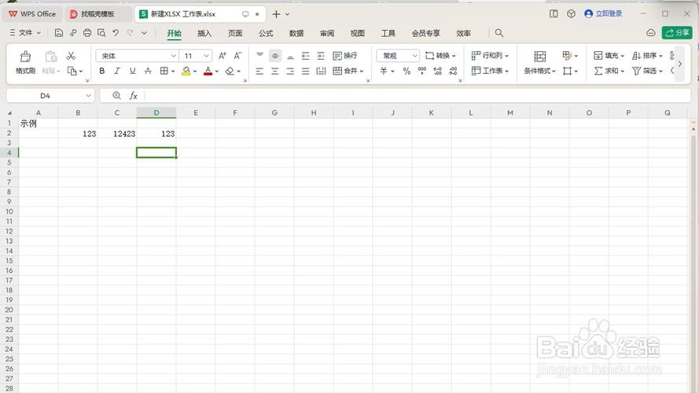Click the Cut scissors icon
The height and width of the screenshot is (393, 699).
[71, 56]
